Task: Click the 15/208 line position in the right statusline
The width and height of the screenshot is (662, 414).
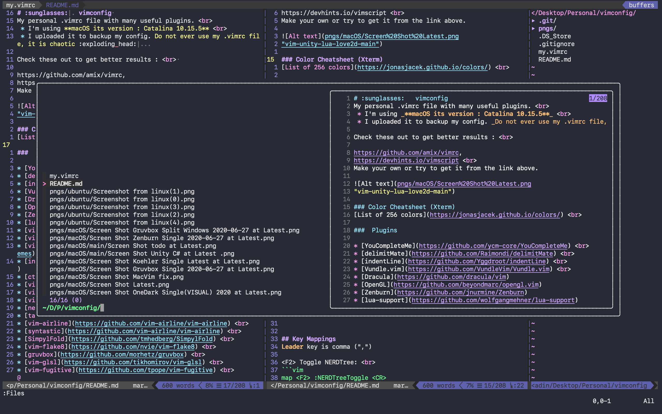Action: point(495,386)
